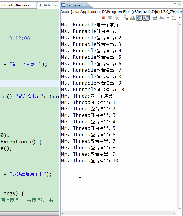Screen dimensions: 183x216
Task: Click the console vertical scrollbar down arrow
Action: pos(180,209)
